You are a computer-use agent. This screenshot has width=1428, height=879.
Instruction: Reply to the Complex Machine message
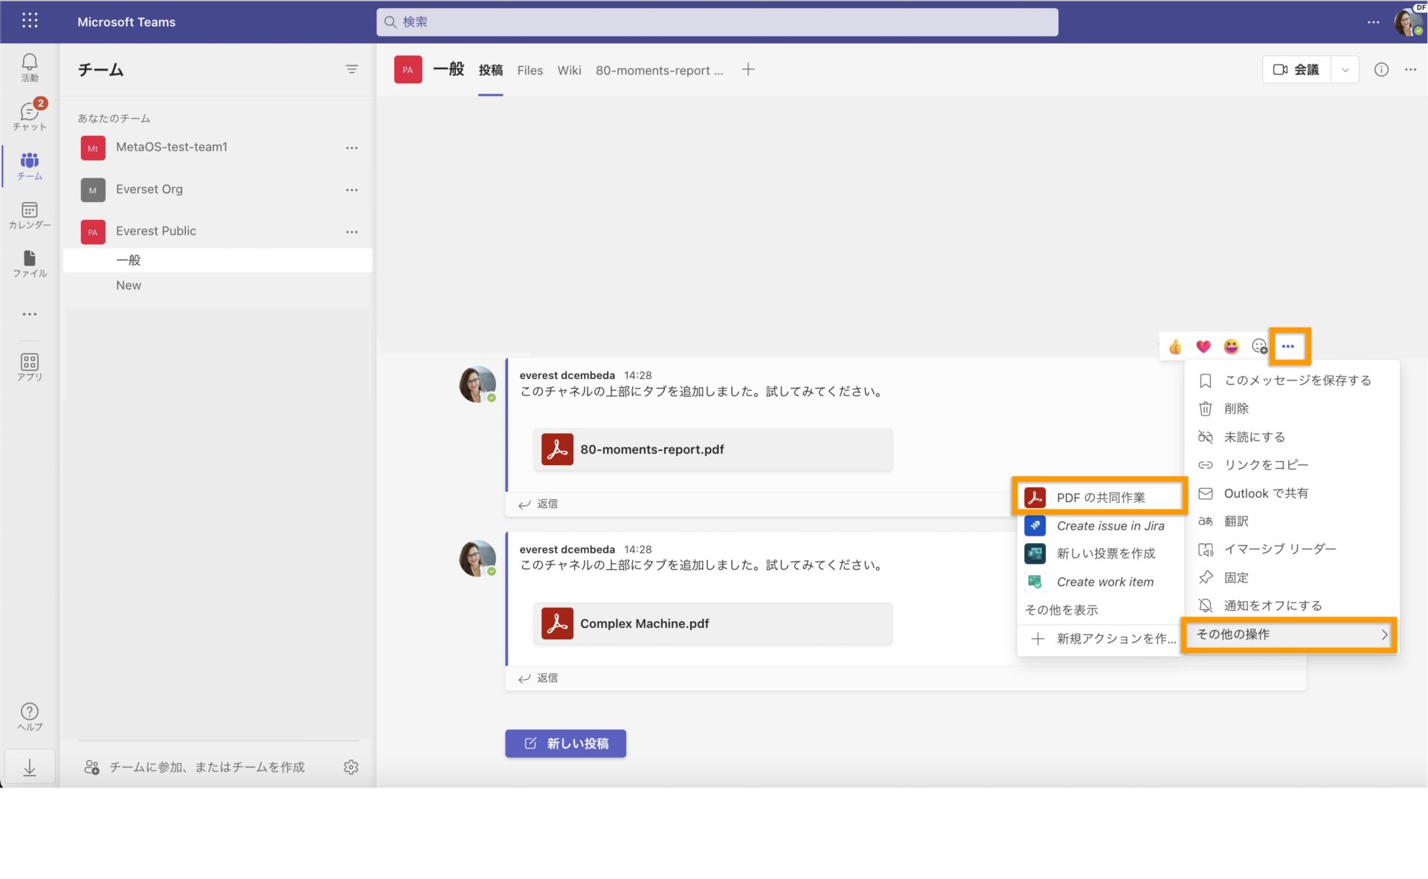pos(538,678)
